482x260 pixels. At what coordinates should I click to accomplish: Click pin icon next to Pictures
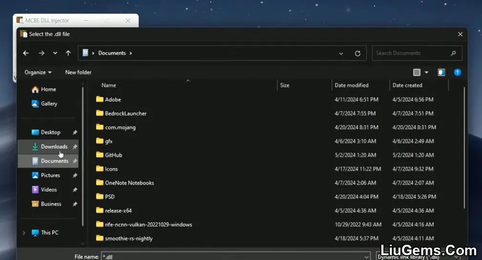point(75,175)
